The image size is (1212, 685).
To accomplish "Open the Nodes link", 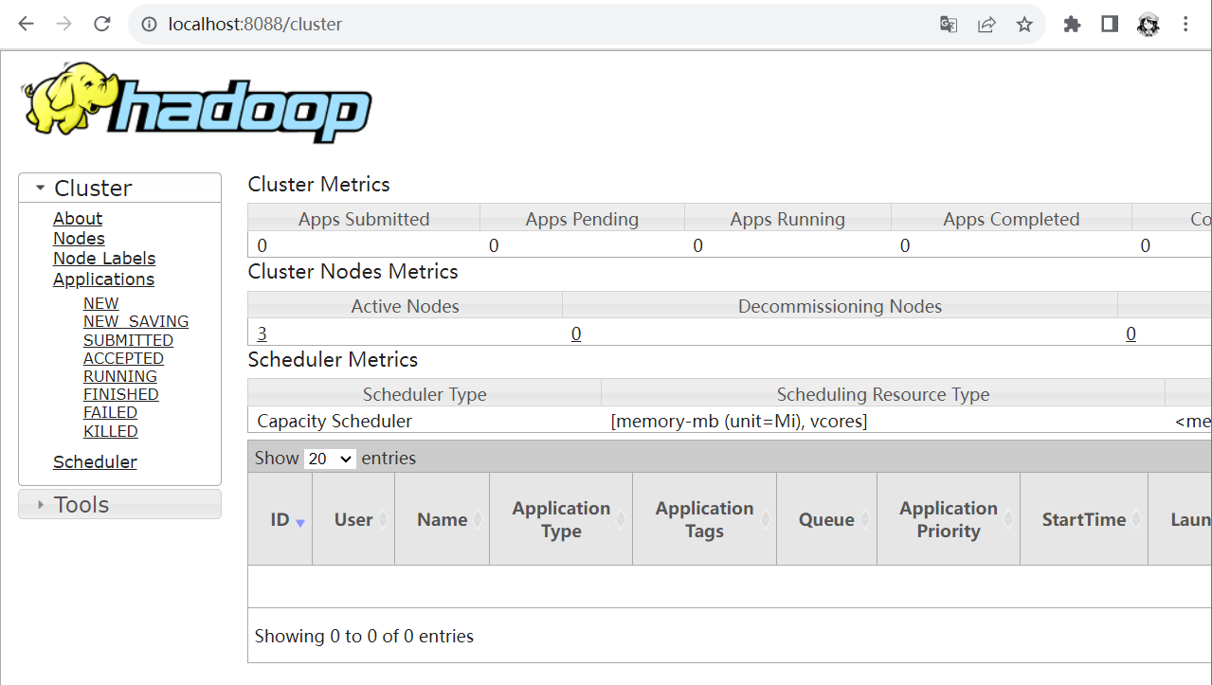I will coord(79,239).
